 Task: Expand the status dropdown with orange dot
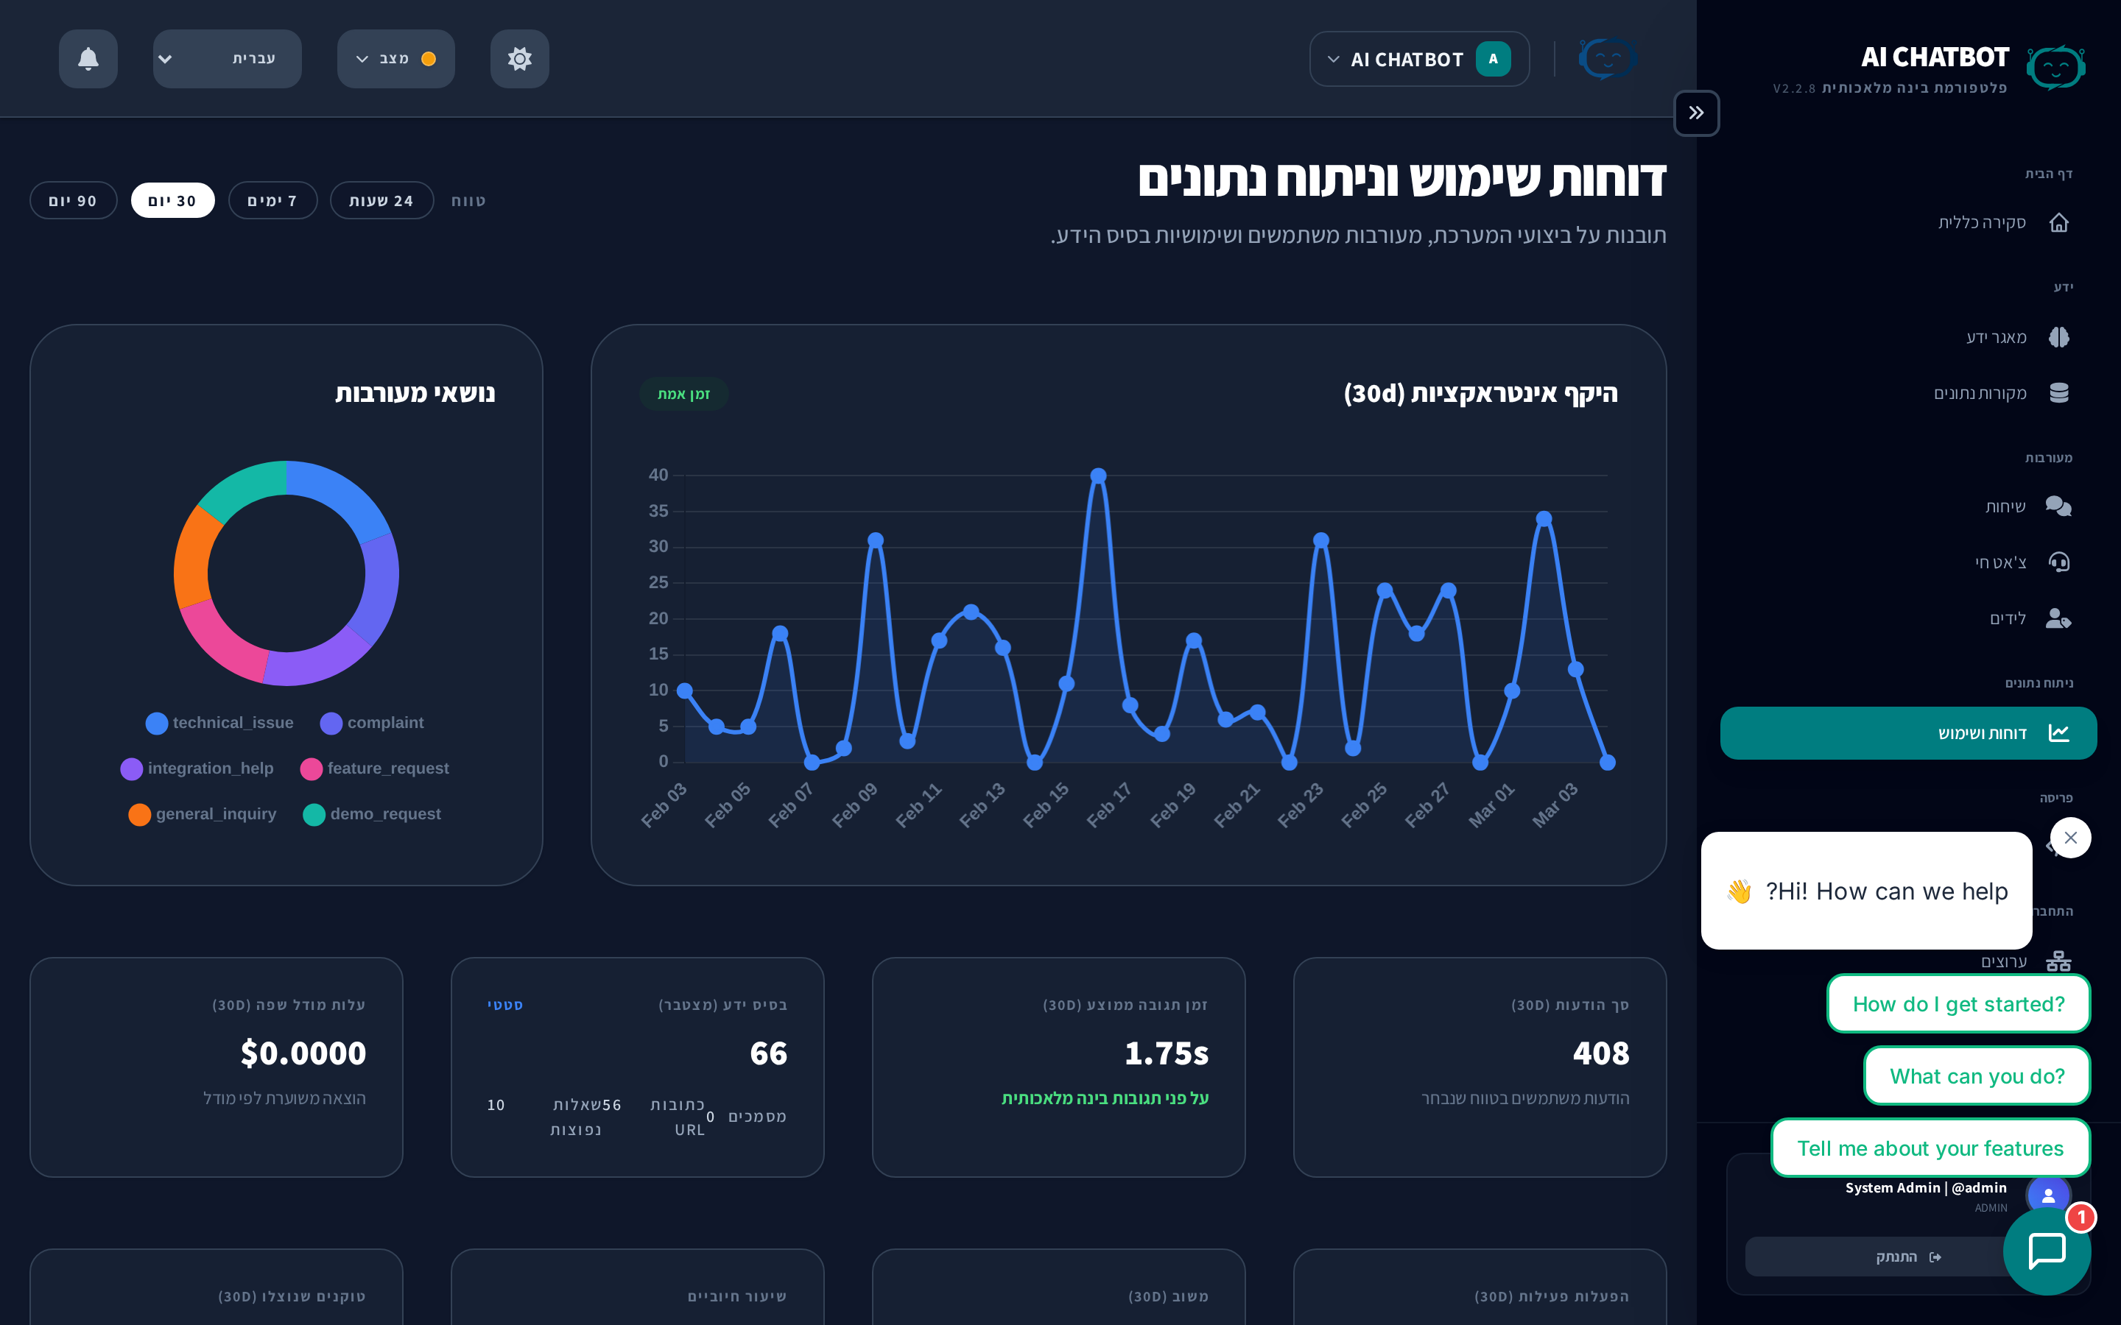tap(395, 59)
